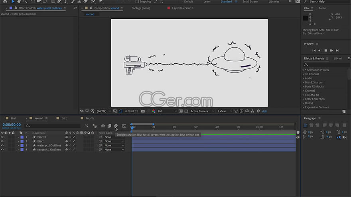The width and height of the screenshot is (351, 197).
Task: Select the Pen tool
Action: (59, 1)
